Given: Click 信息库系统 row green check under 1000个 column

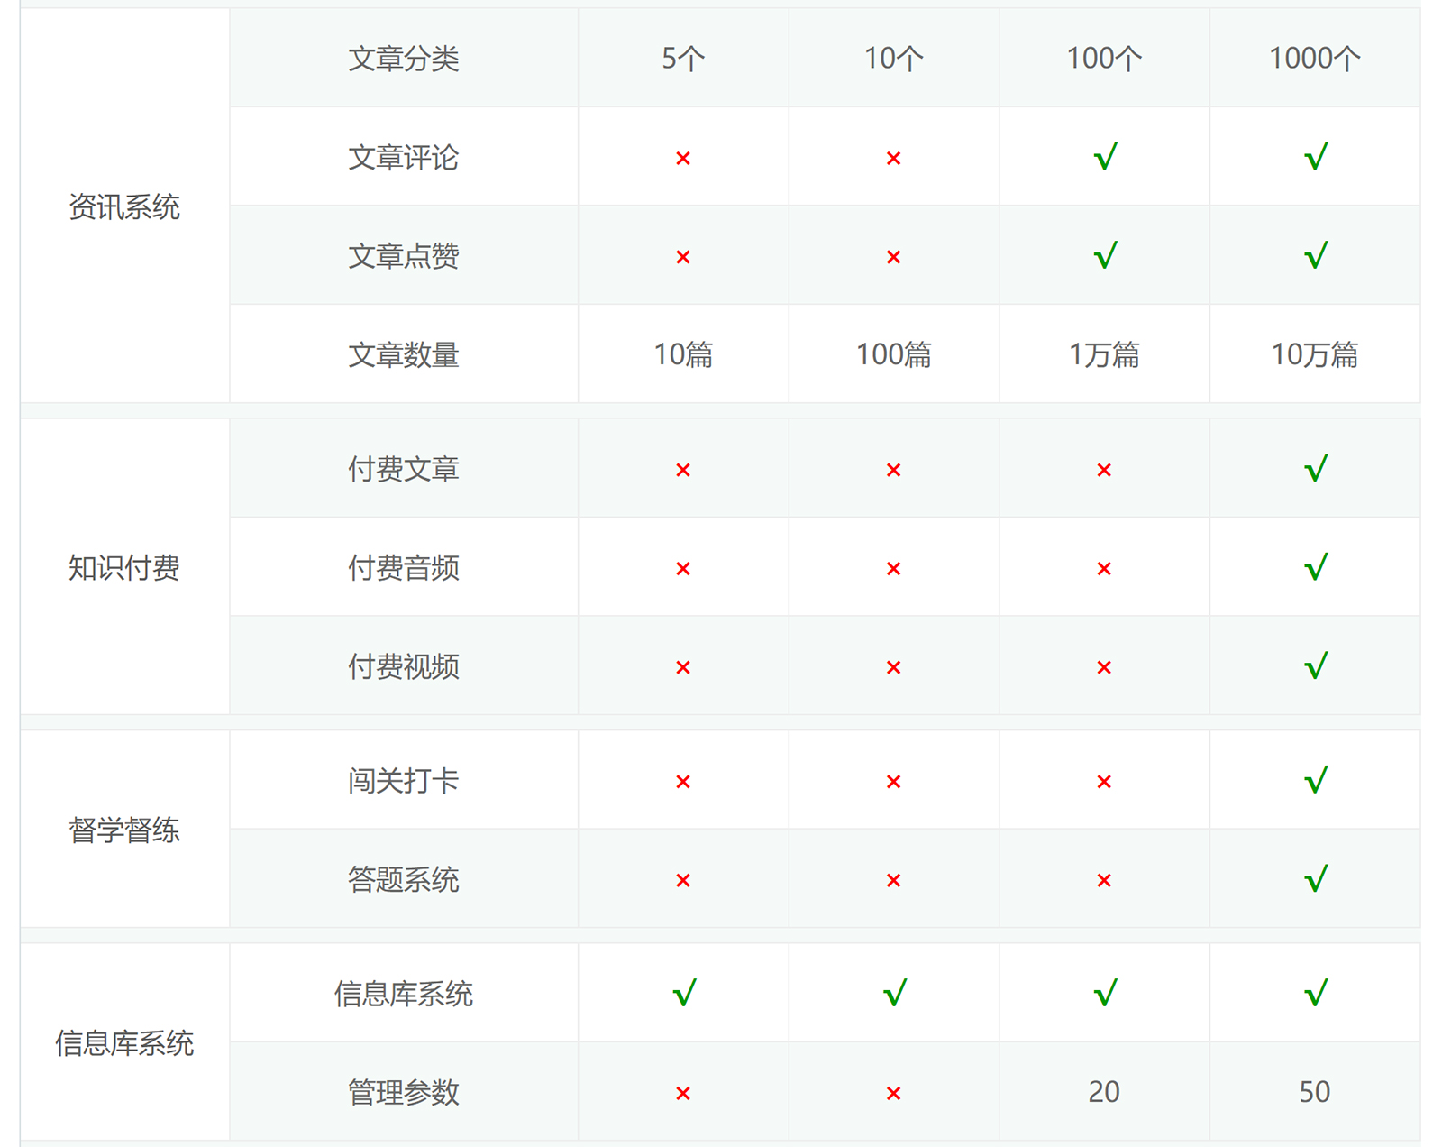Looking at the screenshot, I should [x=1316, y=994].
